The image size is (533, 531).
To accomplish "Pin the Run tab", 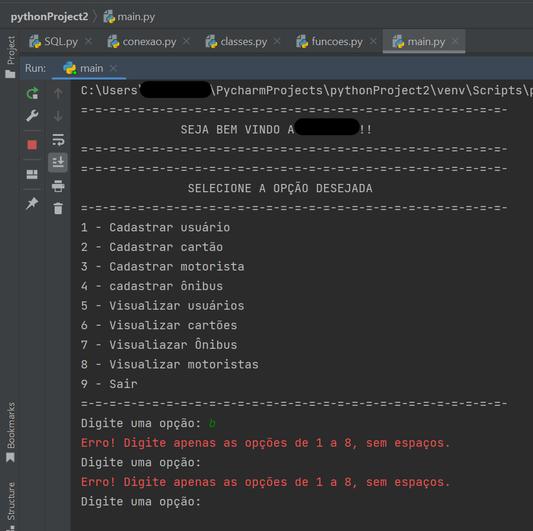I will (x=32, y=204).
